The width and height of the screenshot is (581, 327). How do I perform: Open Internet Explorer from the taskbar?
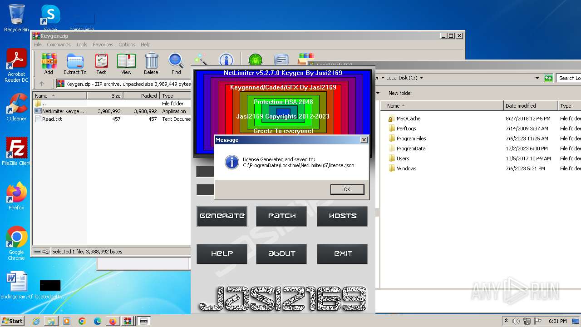36,321
